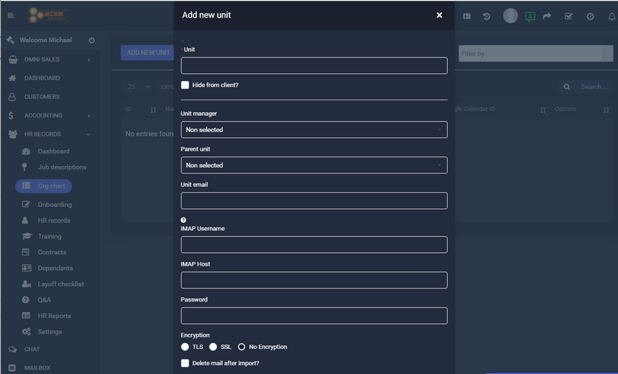Screen dimensions: 618x374
Task: Open the Parent unit dropdown
Action: (x=313, y=165)
